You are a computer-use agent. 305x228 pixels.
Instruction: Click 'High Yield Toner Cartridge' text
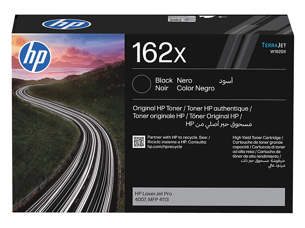tap(256, 137)
